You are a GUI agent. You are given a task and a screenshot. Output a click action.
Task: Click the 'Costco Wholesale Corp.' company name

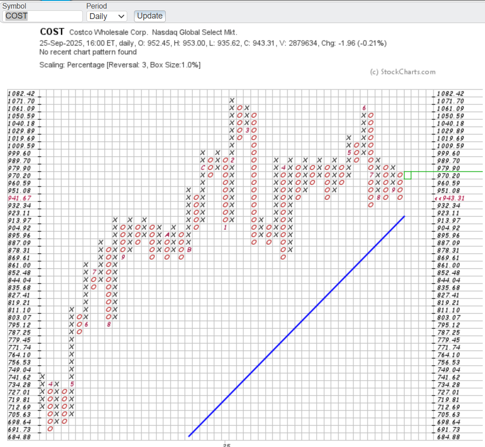[109, 33]
